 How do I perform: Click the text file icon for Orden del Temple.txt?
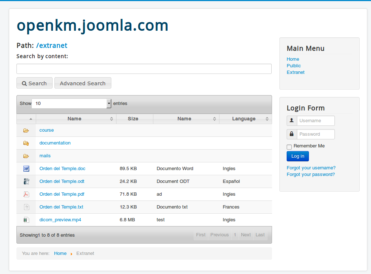(27, 207)
